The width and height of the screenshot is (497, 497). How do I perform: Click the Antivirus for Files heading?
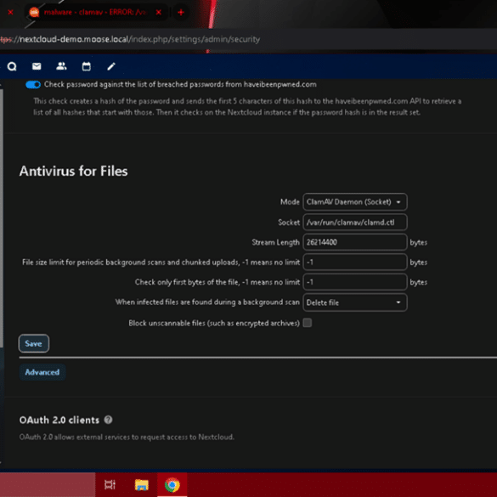[x=73, y=171]
